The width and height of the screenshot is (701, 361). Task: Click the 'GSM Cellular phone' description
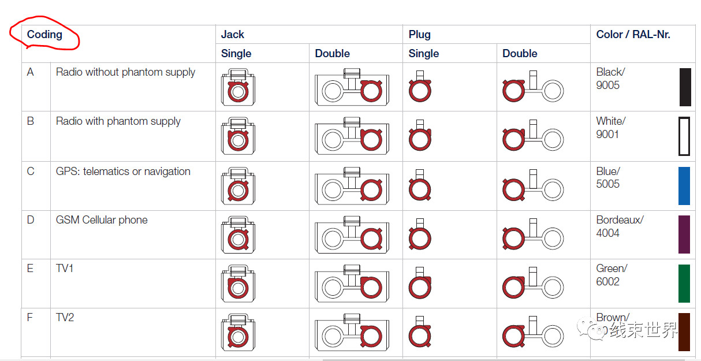(x=102, y=220)
